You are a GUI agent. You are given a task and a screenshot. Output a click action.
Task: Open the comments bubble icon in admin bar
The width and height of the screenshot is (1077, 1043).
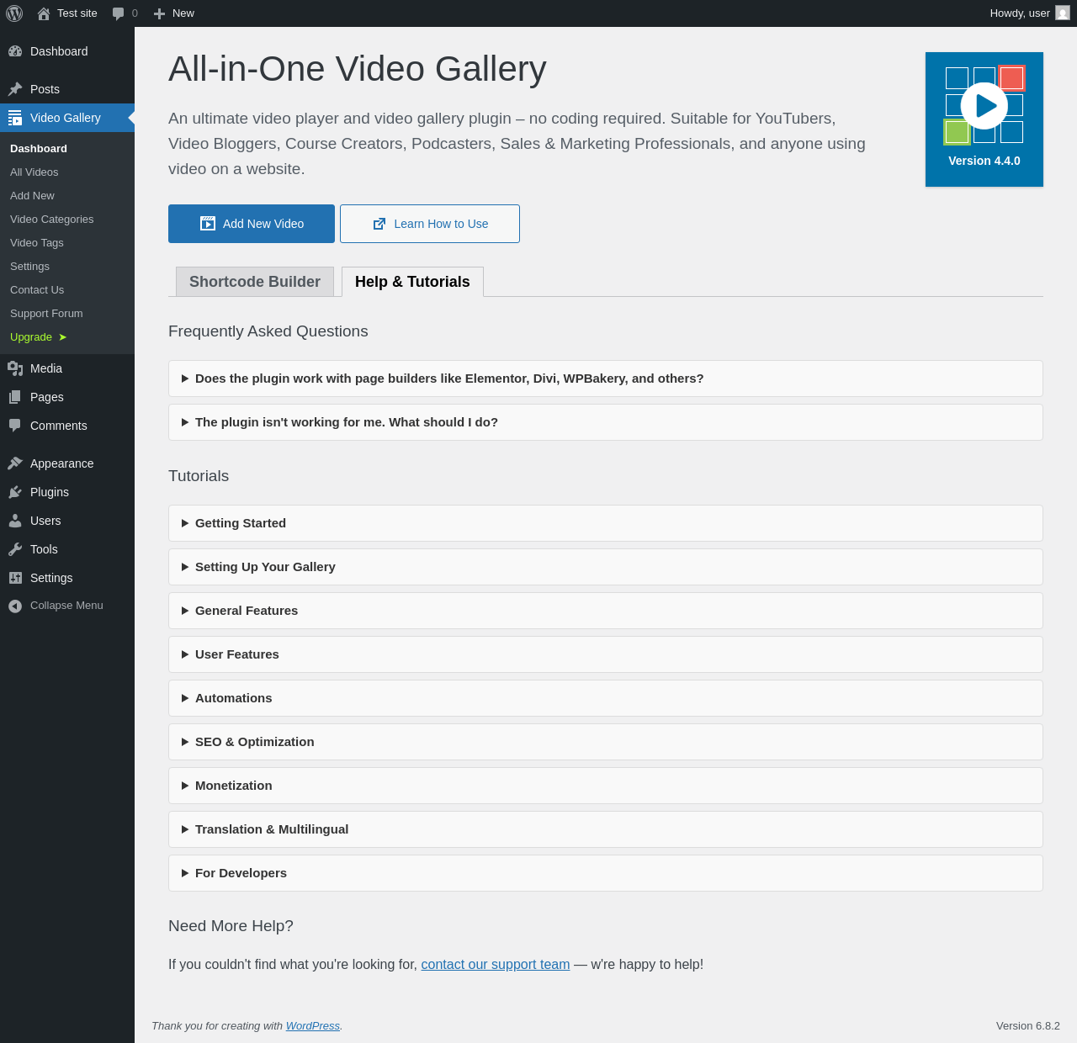(119, 13)
